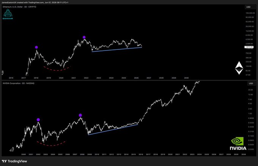The width and height of the screenshot is (258, 166).
Task: Click year 2000 on NVIDIA time axis
Action: coord(24,155)
